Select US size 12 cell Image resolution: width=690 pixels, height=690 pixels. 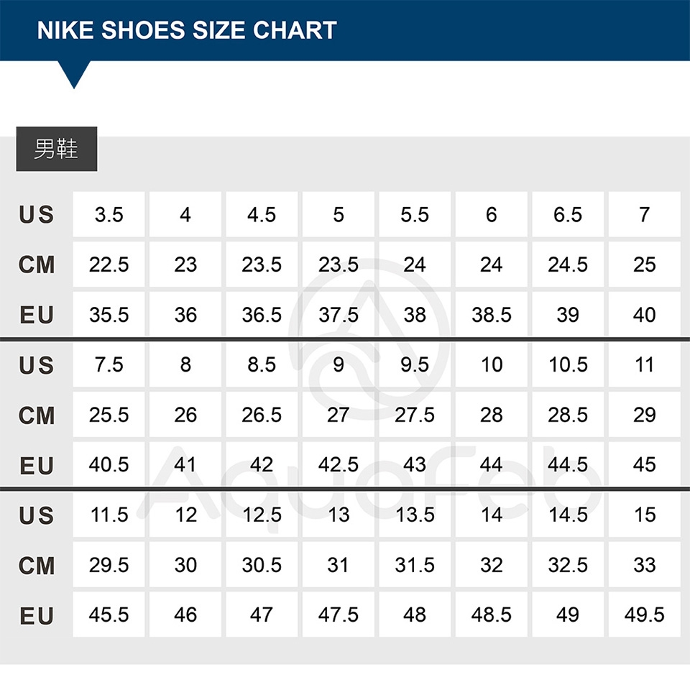click(185, 515)
